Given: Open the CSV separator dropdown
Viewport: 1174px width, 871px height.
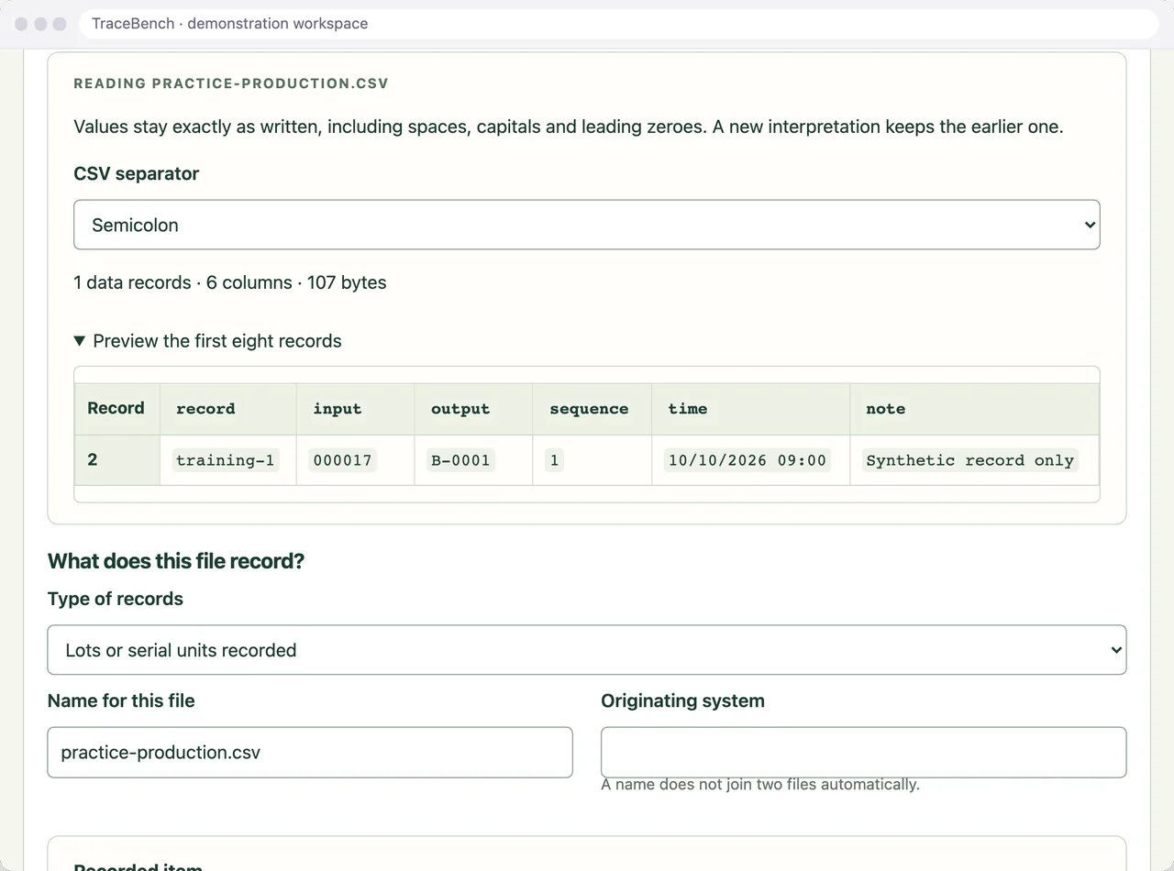Looking at the screenshot, I should pyautogui.click(x=586, y=225).
